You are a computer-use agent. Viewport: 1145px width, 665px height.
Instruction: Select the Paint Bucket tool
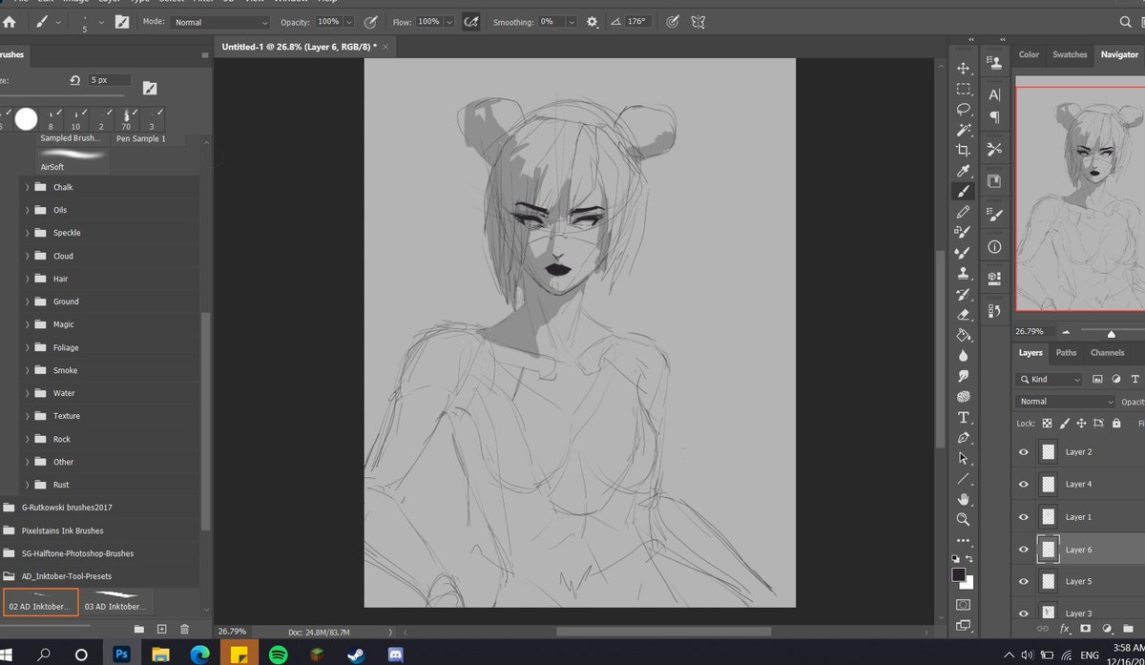click(963, 335)
